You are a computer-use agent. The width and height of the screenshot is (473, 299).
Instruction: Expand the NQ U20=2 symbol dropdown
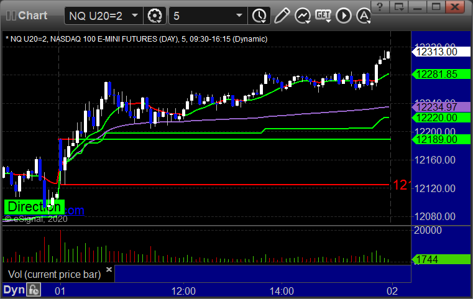pos(135,16)
